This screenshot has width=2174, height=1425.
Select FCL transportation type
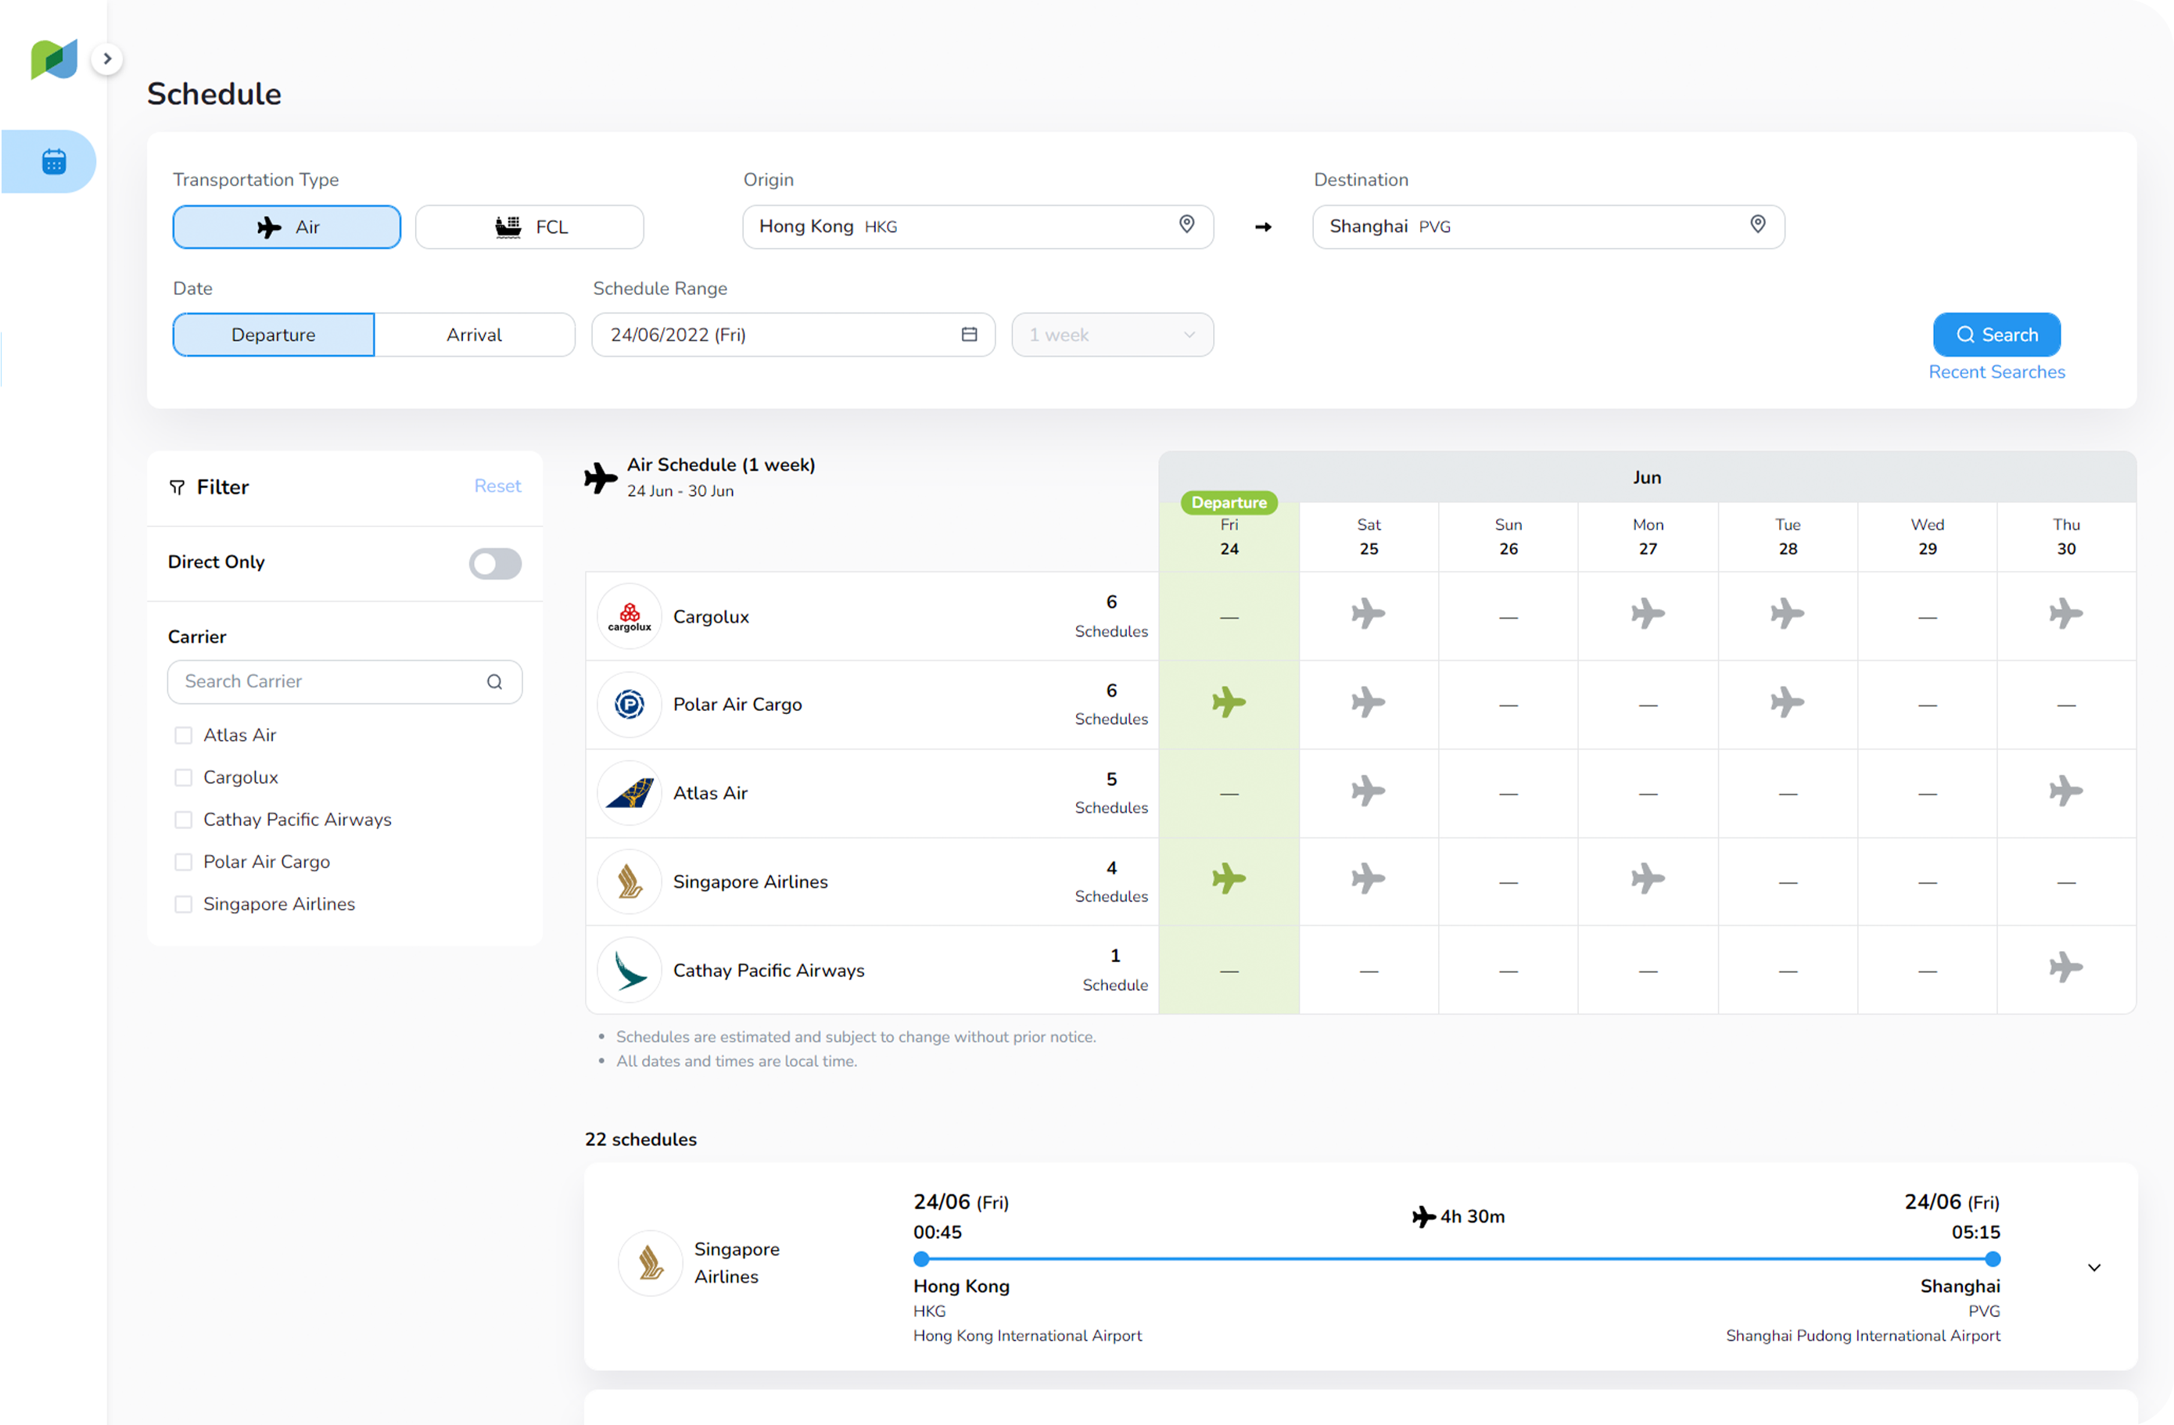[x=529, y=227]
